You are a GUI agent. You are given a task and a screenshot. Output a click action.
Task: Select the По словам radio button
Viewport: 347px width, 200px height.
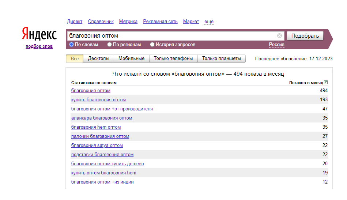71,45
